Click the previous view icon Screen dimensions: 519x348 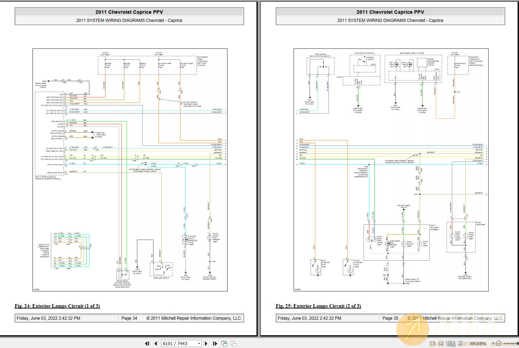224,343
